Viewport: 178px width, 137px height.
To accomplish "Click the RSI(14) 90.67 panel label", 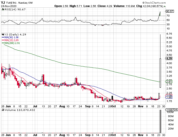I will 15,10.
